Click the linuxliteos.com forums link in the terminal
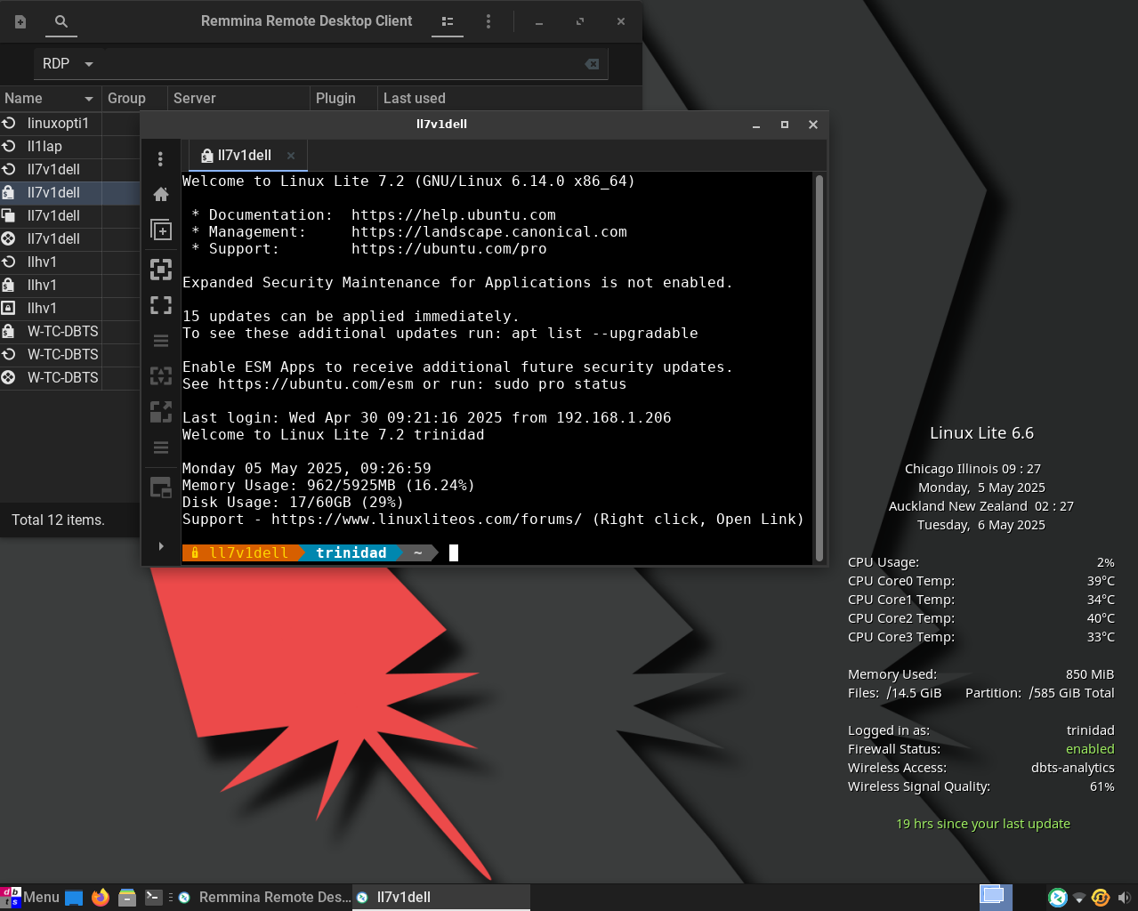The height and width of the screenshot is (911, 1138). (426, 520)
